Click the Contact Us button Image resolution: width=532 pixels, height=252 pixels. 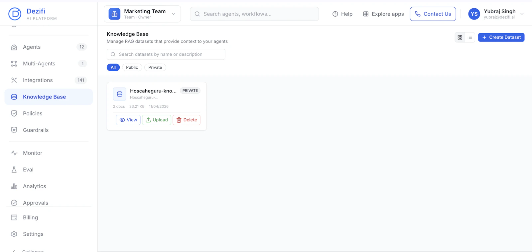click(x=433, y=14)
